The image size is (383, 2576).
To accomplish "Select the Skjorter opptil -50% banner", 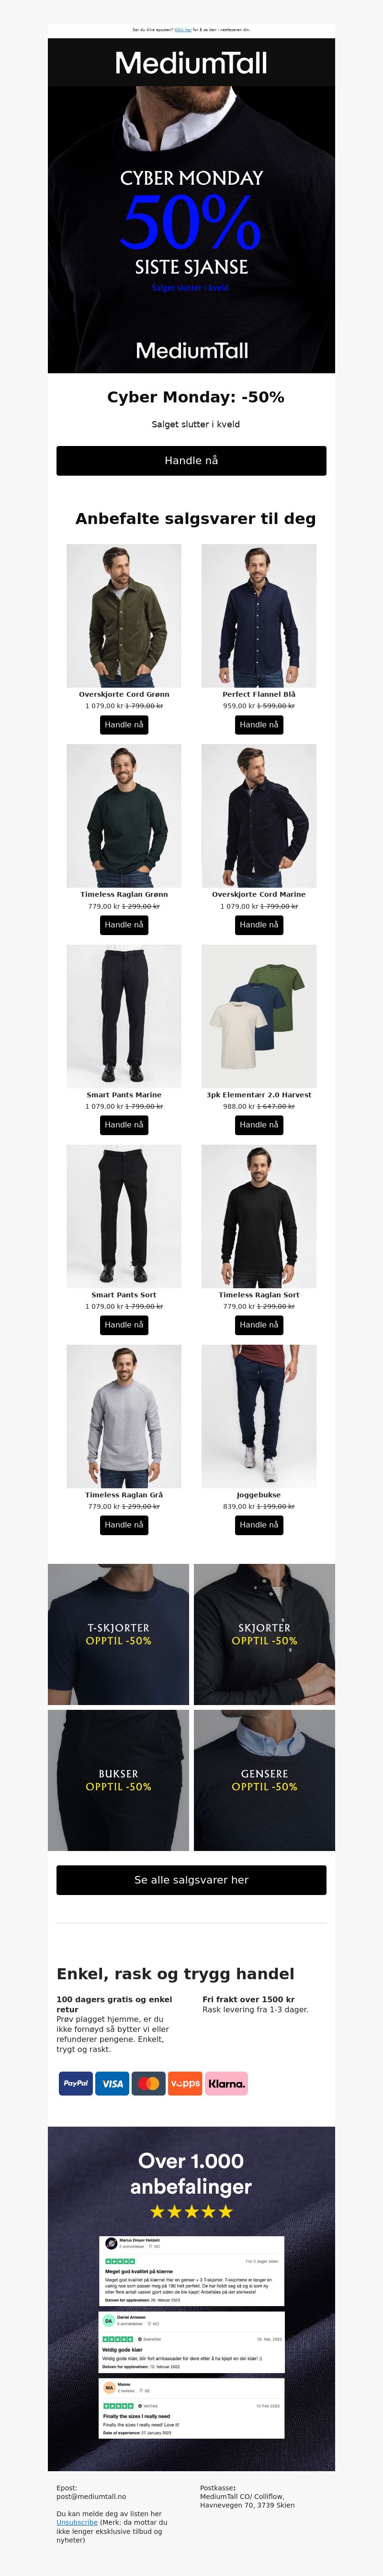I will 264,1634.
